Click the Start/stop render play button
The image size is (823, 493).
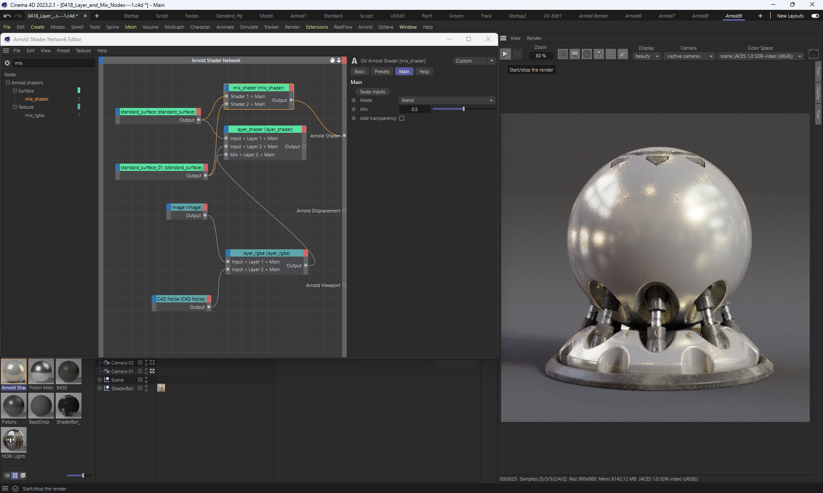tap(505, 54)
